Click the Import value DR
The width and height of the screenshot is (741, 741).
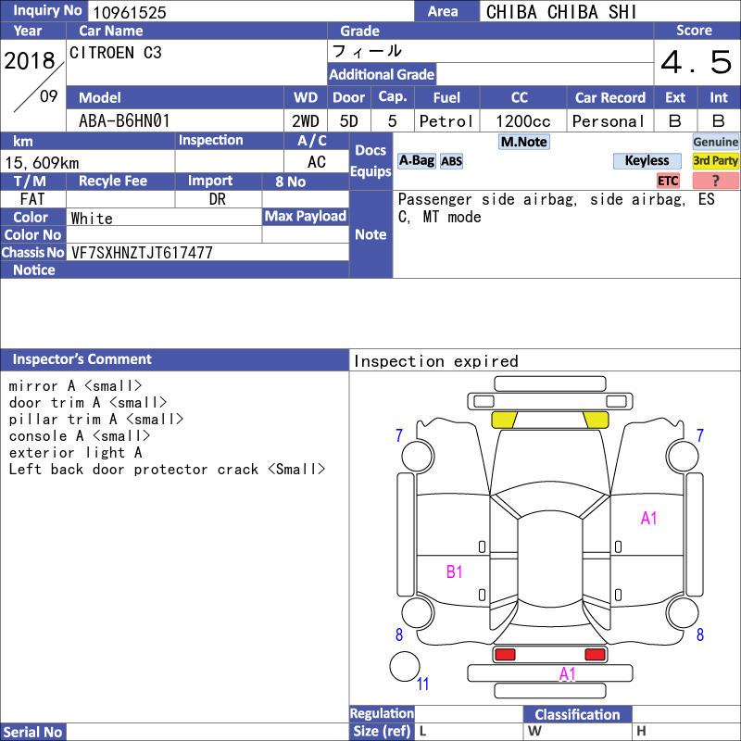pyautogui.click(x=218, y=199)
